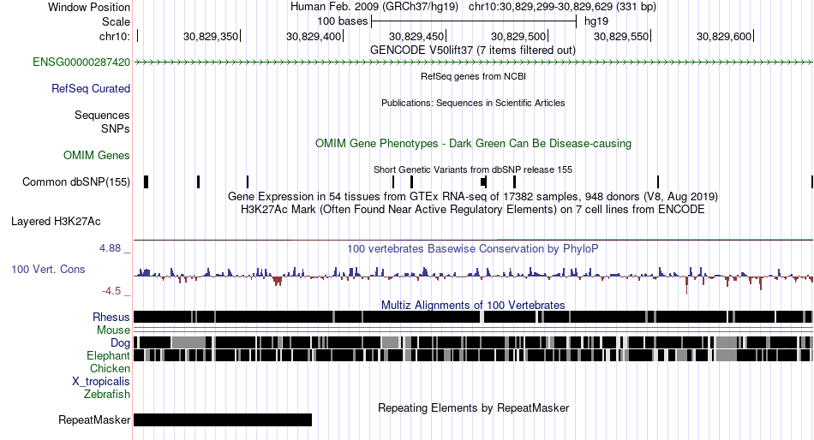The image size is (814, 440).
Task: Select the Chicken alignment label
Action: pos(110,368)
